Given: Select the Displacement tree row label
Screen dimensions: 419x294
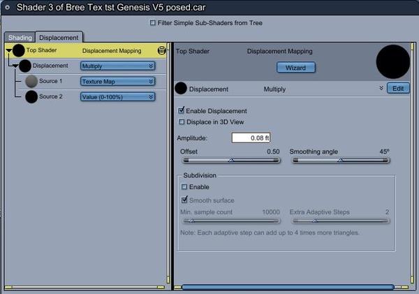Looking at the screenshot, I should 50,66.
